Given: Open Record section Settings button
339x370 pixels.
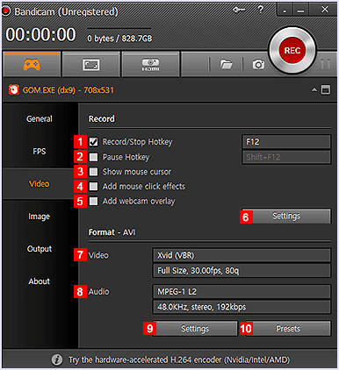Looking at the screenshot, I should click(286, 216).
